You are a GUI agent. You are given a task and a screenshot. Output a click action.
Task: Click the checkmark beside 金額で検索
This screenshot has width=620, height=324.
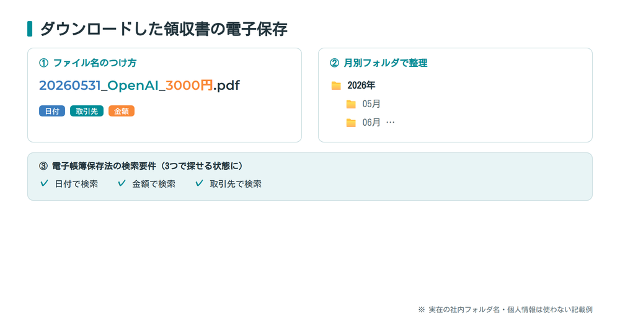pyautogui.click(x=122, y=183)
